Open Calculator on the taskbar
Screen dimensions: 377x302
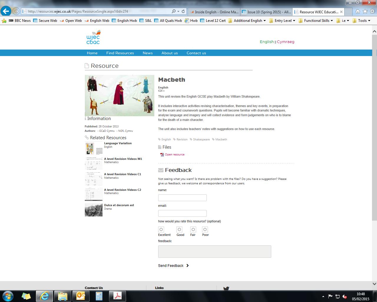coord(99,296)
